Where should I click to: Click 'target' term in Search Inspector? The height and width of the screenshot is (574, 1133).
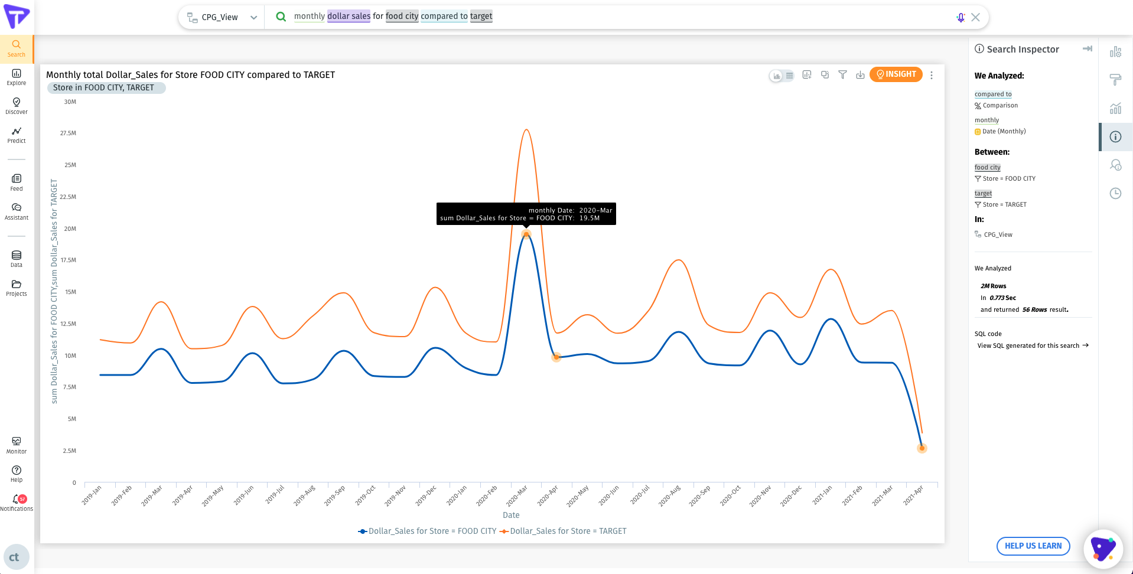tap(983, 193)
